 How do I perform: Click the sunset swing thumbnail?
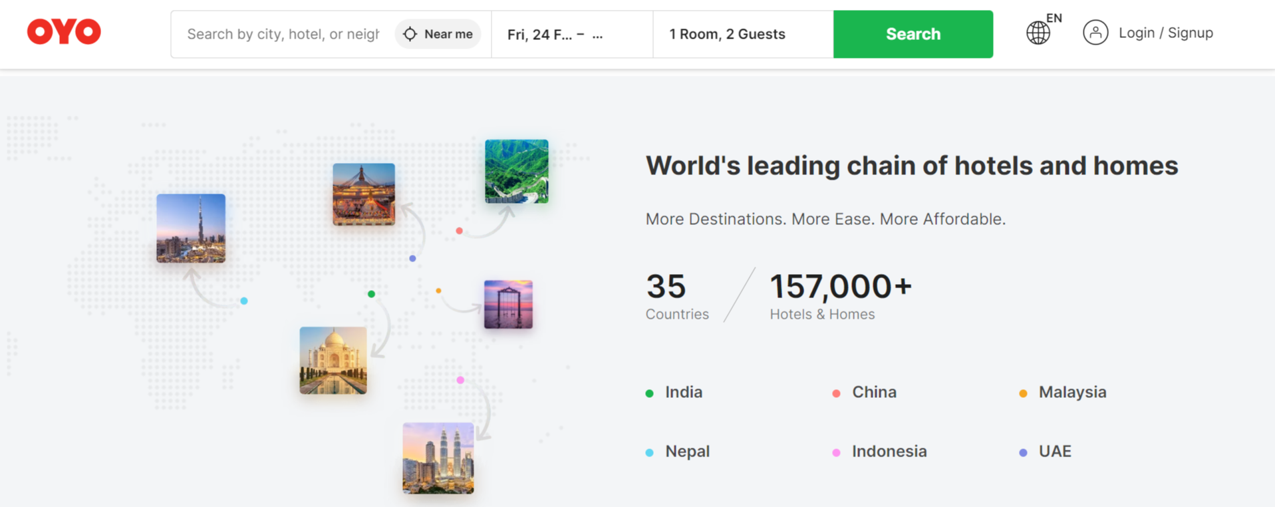coord(508,304)
